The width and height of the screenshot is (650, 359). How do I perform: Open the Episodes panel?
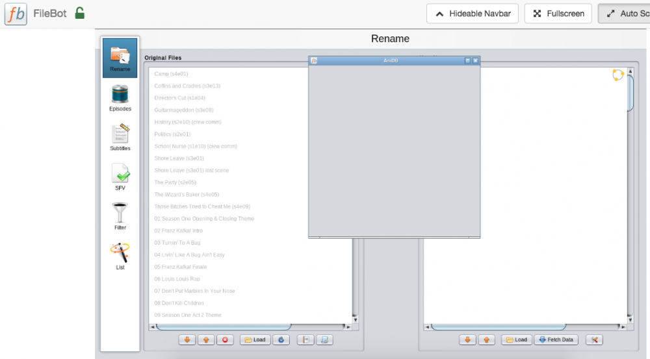[x=120, y=98]
